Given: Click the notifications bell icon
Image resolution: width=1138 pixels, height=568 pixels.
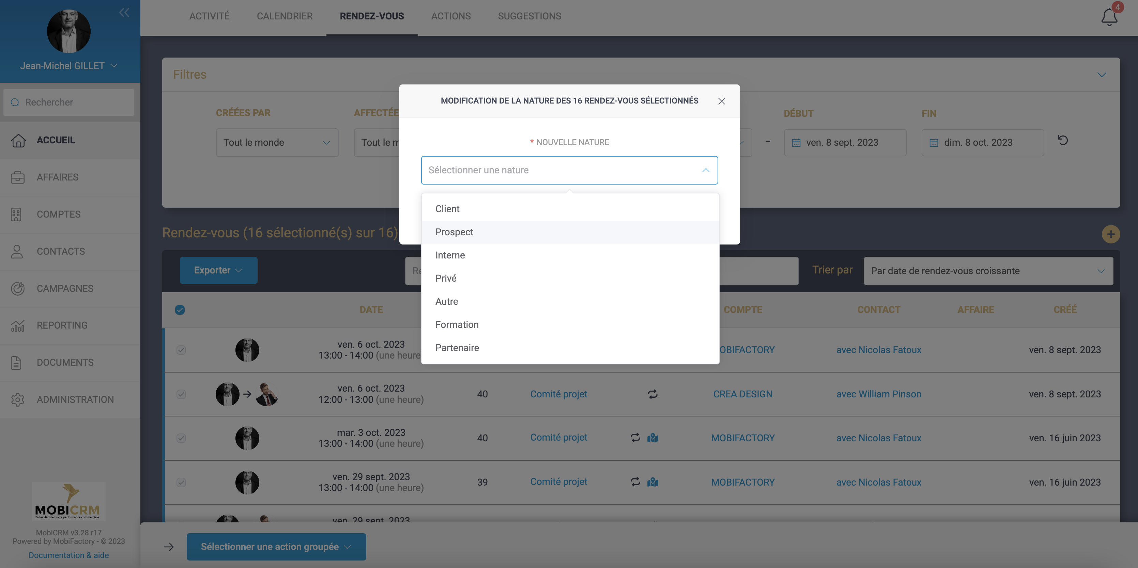Looking at the screenshot, I should (1109, 17).
